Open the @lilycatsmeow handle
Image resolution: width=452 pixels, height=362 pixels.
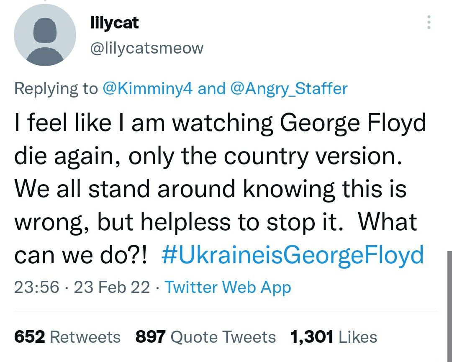(147, 48)
